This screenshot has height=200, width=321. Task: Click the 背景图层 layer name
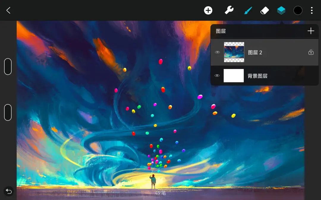pos(257,76)
